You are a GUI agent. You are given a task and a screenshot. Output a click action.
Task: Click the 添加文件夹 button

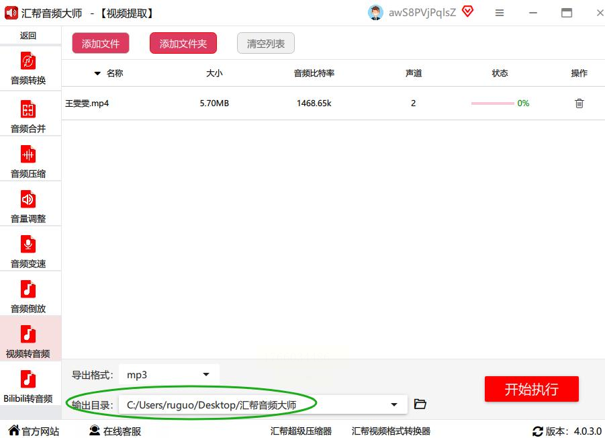coord(183,43)
